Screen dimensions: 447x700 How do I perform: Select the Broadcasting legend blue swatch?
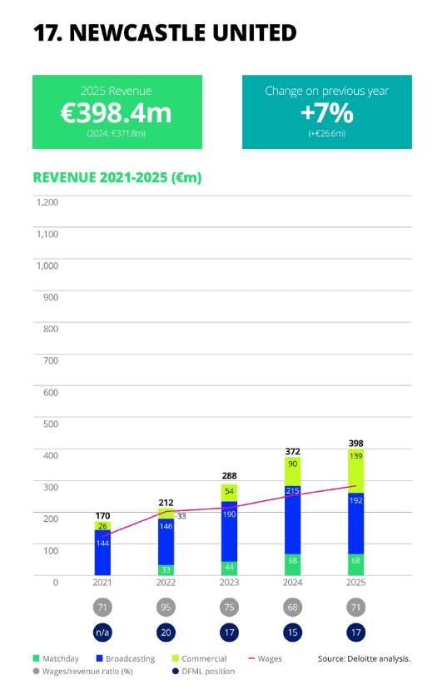(100, 658)
